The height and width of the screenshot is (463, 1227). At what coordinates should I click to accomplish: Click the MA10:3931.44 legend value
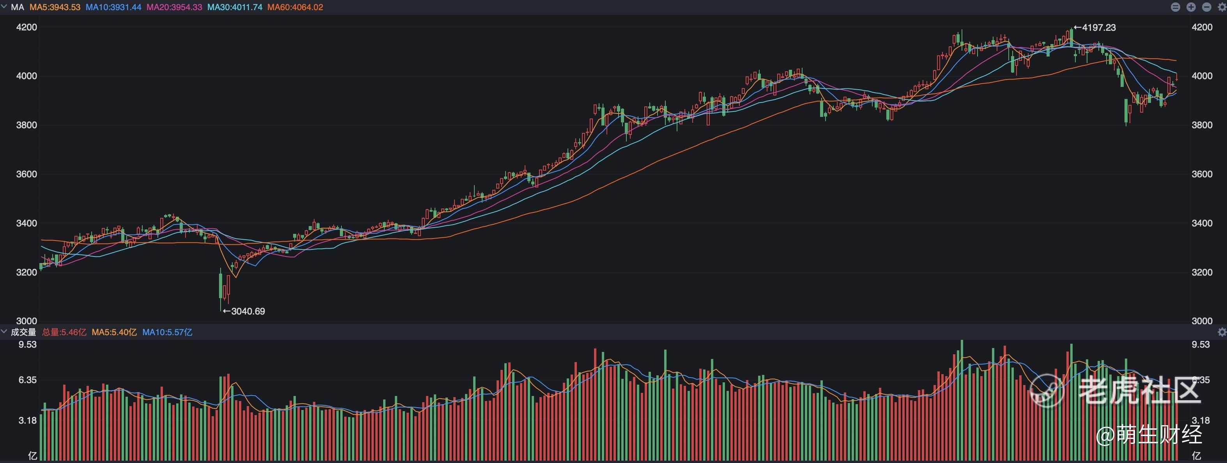(x=113, y=7)
